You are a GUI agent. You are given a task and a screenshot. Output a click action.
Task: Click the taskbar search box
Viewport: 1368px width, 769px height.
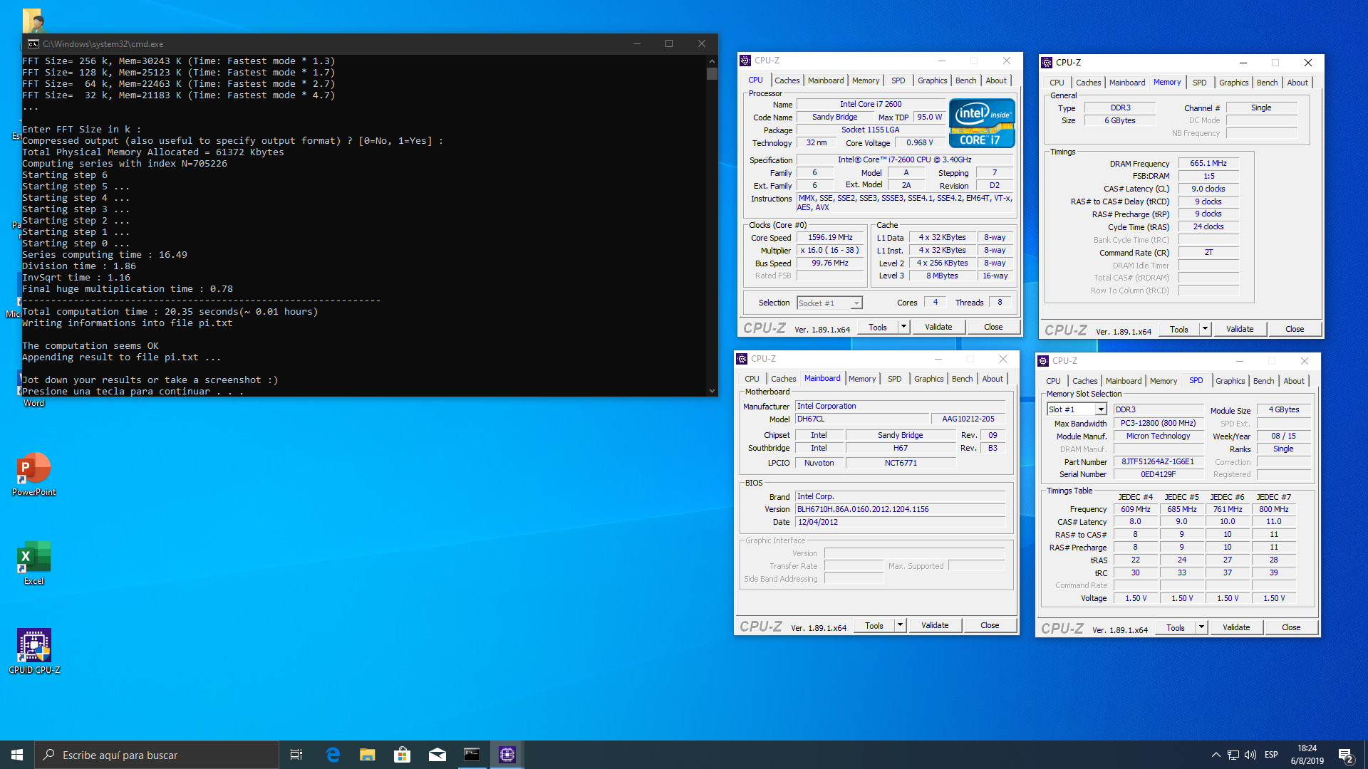tap(157, 755)
